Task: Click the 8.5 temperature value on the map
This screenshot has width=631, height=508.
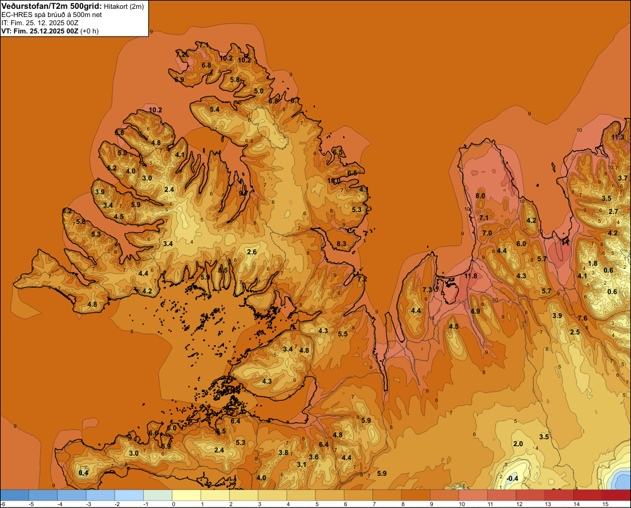Action: coord(223,270)
